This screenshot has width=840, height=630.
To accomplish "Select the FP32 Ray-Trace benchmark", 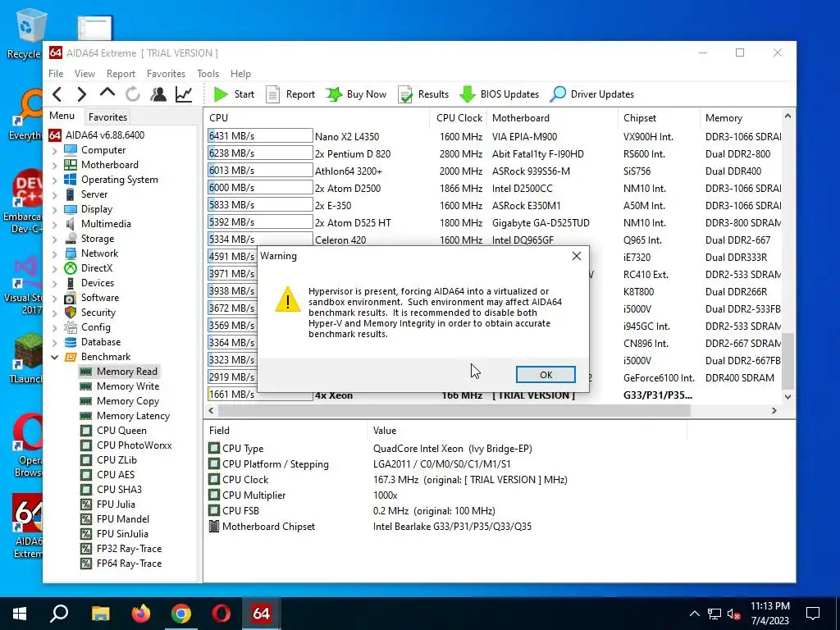I will coord(121,549).
